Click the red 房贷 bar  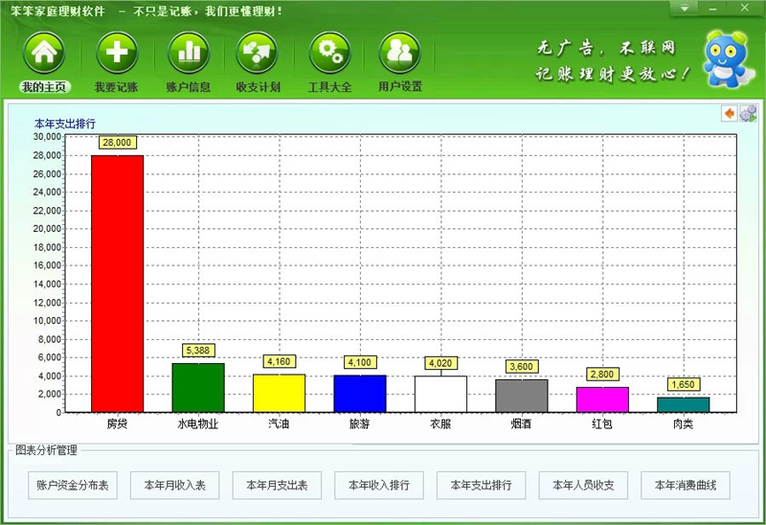coord(117,284)
